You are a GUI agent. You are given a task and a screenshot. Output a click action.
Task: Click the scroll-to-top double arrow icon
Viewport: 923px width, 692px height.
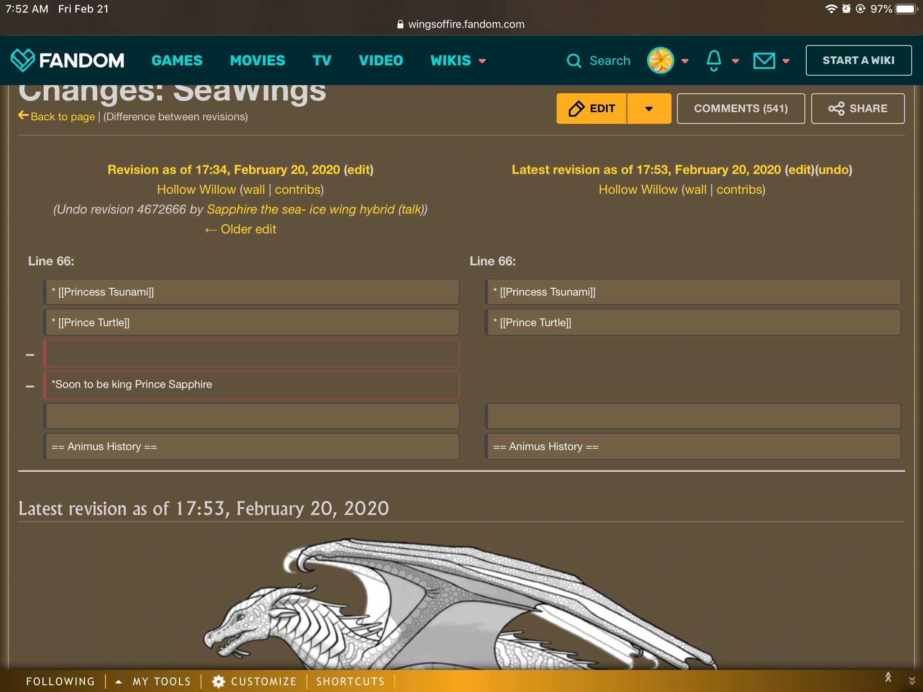point(888,677)
